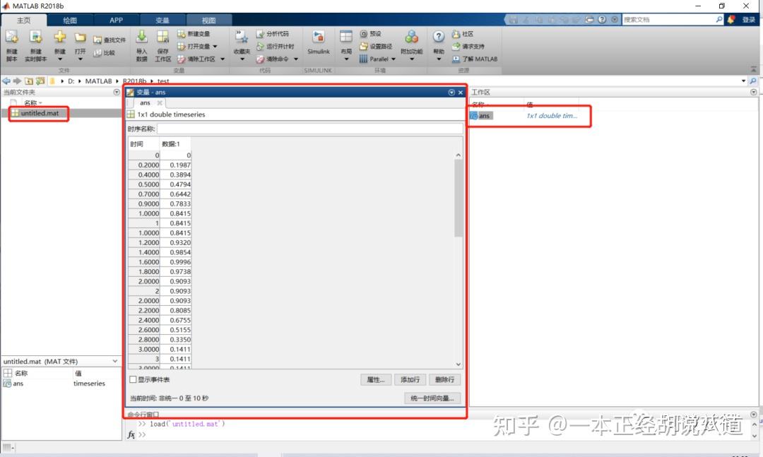This screenshot has width=763, height=457.
Task: Switch to the Home (主页) tab
Action: [24, 20]
